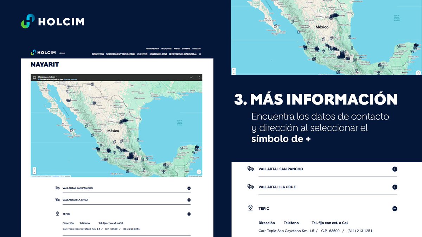The image size is (422, 237).
Task: Expand Vallarta I San Pancho with its plus on the website page
Action: (x=189, y=188)
